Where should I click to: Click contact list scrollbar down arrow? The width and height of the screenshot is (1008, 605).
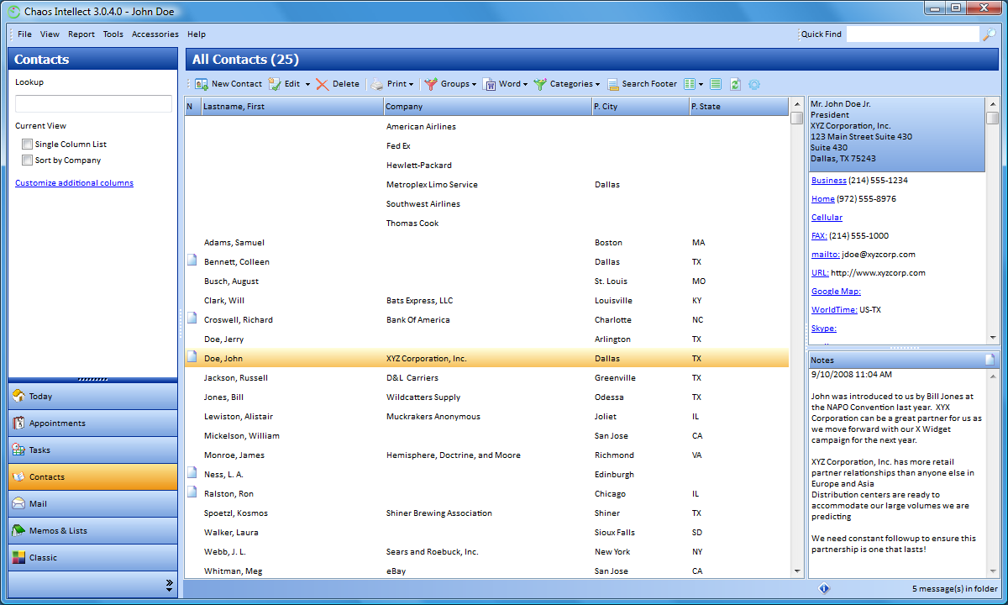[797, 571]
